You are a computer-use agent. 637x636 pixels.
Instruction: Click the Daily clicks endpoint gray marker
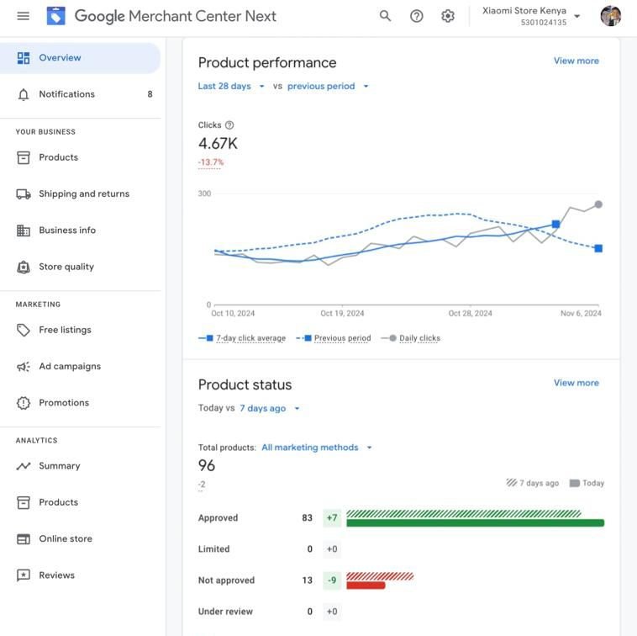coord(598,204)
